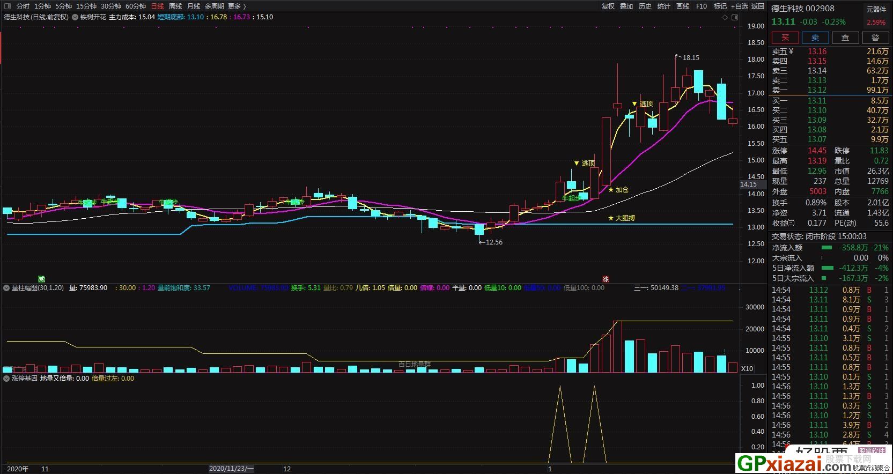Expand the 铁树开花 indicator dropdown
Screen dimensions: 893x474
pos(75,17)
